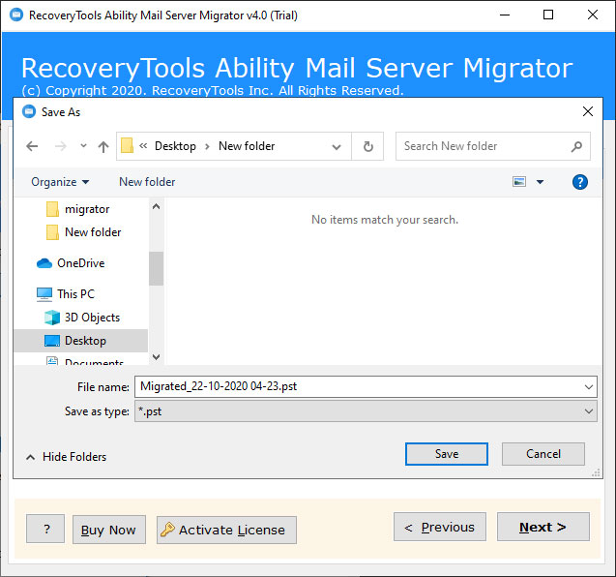Click the Buy Now button
The image size is (616, 577).
click(109, 530)
